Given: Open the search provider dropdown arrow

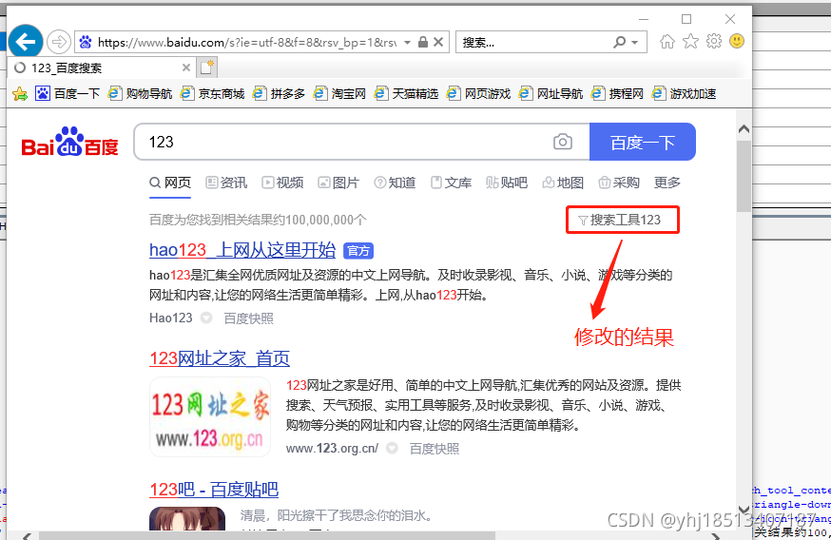Looking at the screenshot, I should [635, 43].
